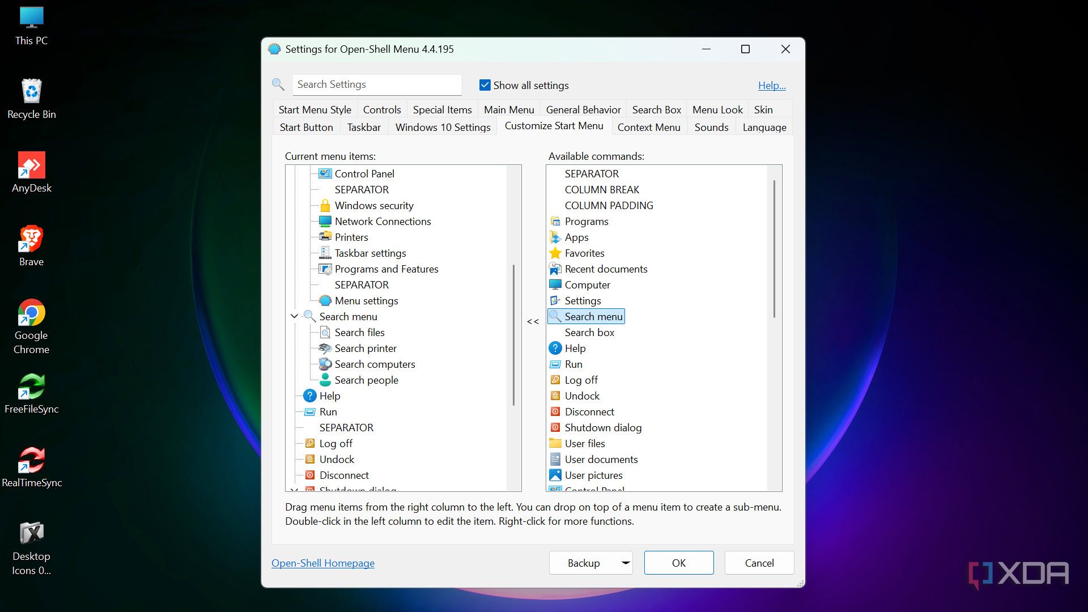Click the Menu settings shell icon
Image resolution: width=1088 pixels, height=612 pixels.
[325, 300]
